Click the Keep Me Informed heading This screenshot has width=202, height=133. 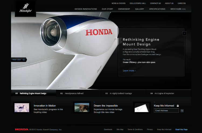(x=164, y=106)
